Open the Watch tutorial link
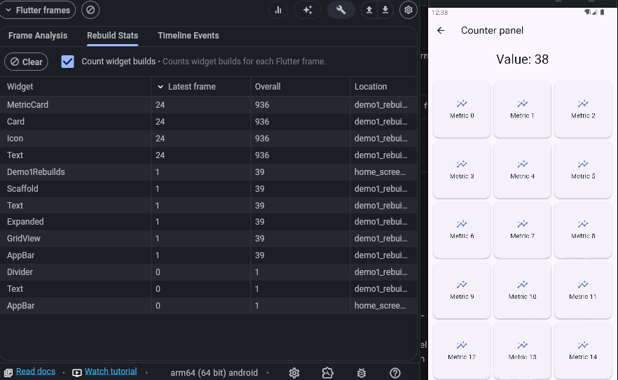 coord(111,372)
